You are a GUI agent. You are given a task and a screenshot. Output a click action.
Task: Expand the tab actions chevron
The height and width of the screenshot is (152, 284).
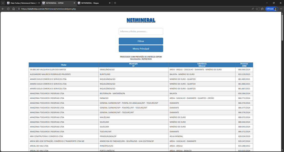(x=3, y=3)
